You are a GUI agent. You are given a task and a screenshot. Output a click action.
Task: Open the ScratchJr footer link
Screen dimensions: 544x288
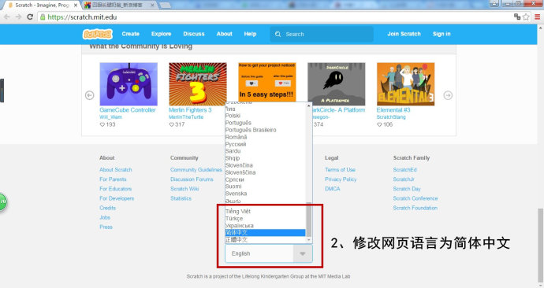(404, 179)
